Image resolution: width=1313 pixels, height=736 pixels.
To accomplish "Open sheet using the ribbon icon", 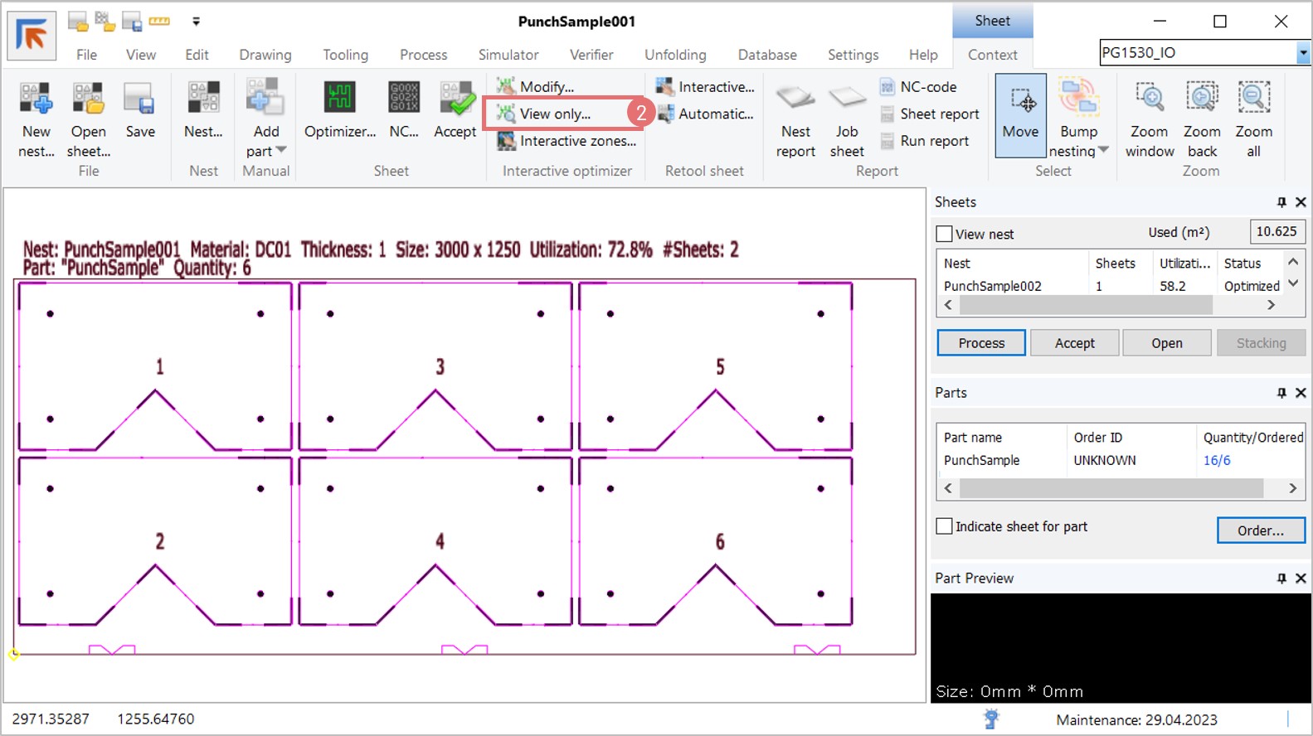I will pyautogui.click(x=88, y=99).
